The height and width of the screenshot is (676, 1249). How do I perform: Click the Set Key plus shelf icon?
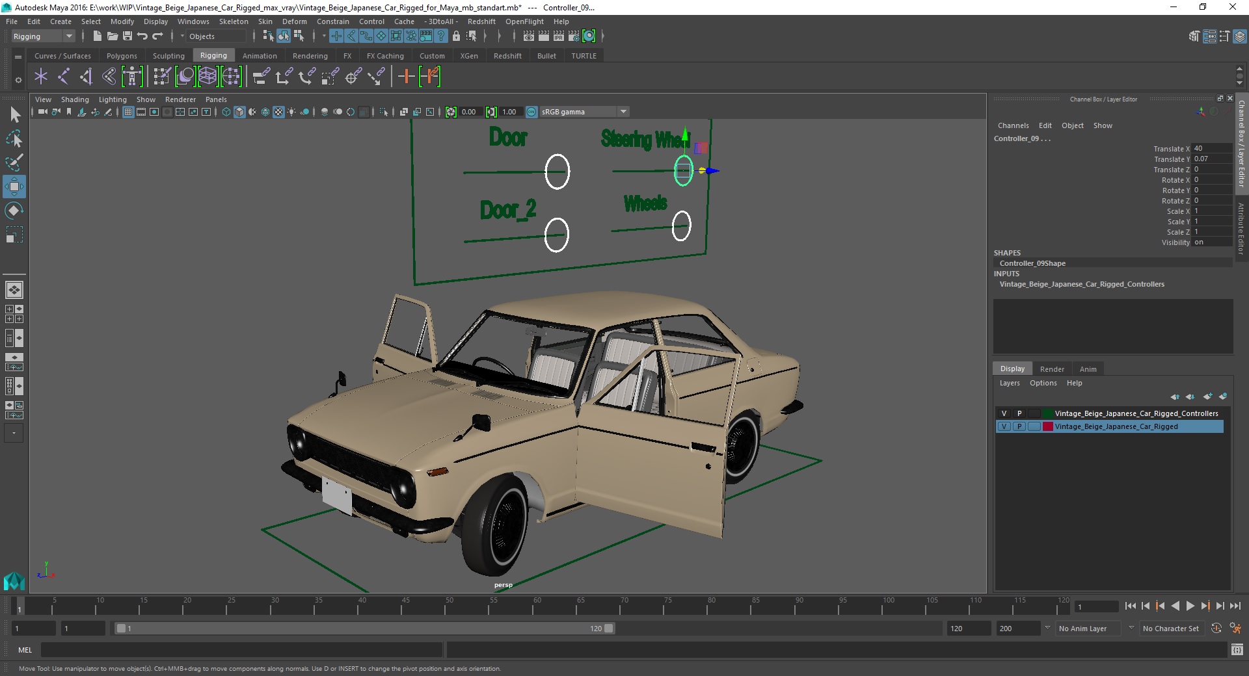click(x=406, y=77)
